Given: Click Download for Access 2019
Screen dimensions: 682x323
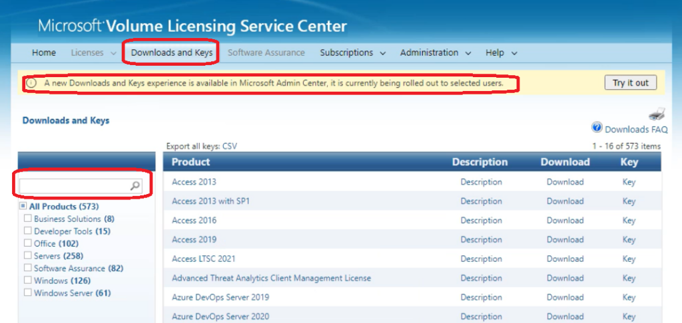Looking at the screenshot, I should tap(565, 240).
